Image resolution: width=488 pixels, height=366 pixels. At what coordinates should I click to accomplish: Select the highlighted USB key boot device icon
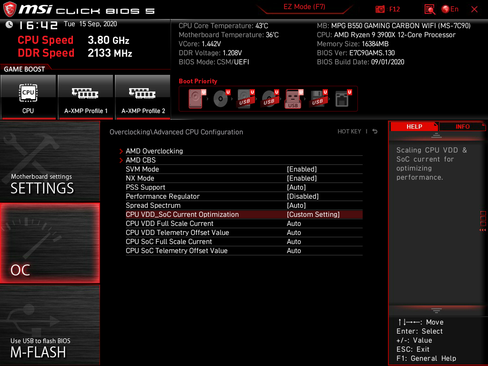pyautogui.click(x=294, y=99)
